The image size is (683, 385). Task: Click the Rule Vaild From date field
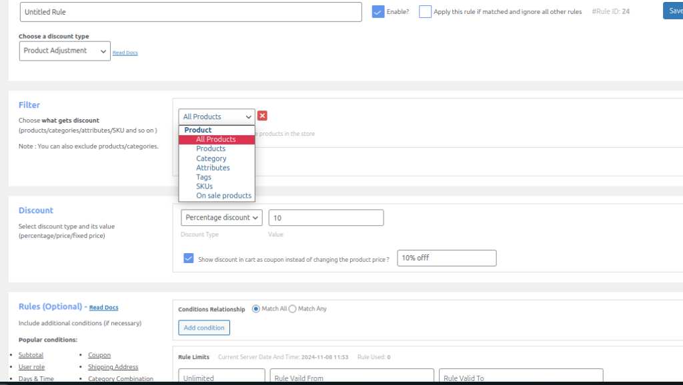pos(352,377)
